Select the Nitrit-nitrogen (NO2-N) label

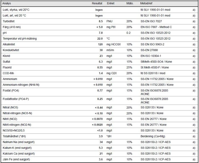[x=17, y=125]
